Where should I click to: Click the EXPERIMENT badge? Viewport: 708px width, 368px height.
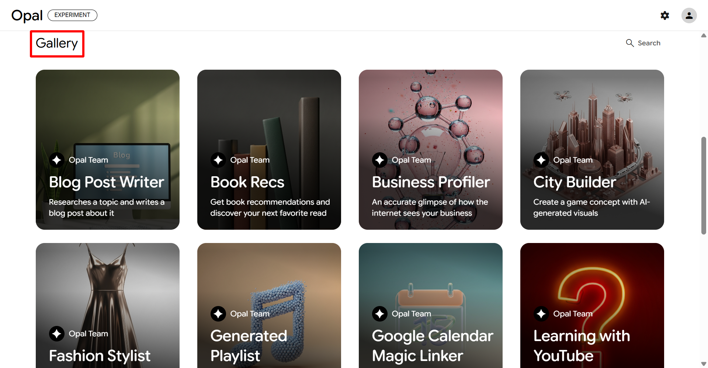click(x=72, y=15)
